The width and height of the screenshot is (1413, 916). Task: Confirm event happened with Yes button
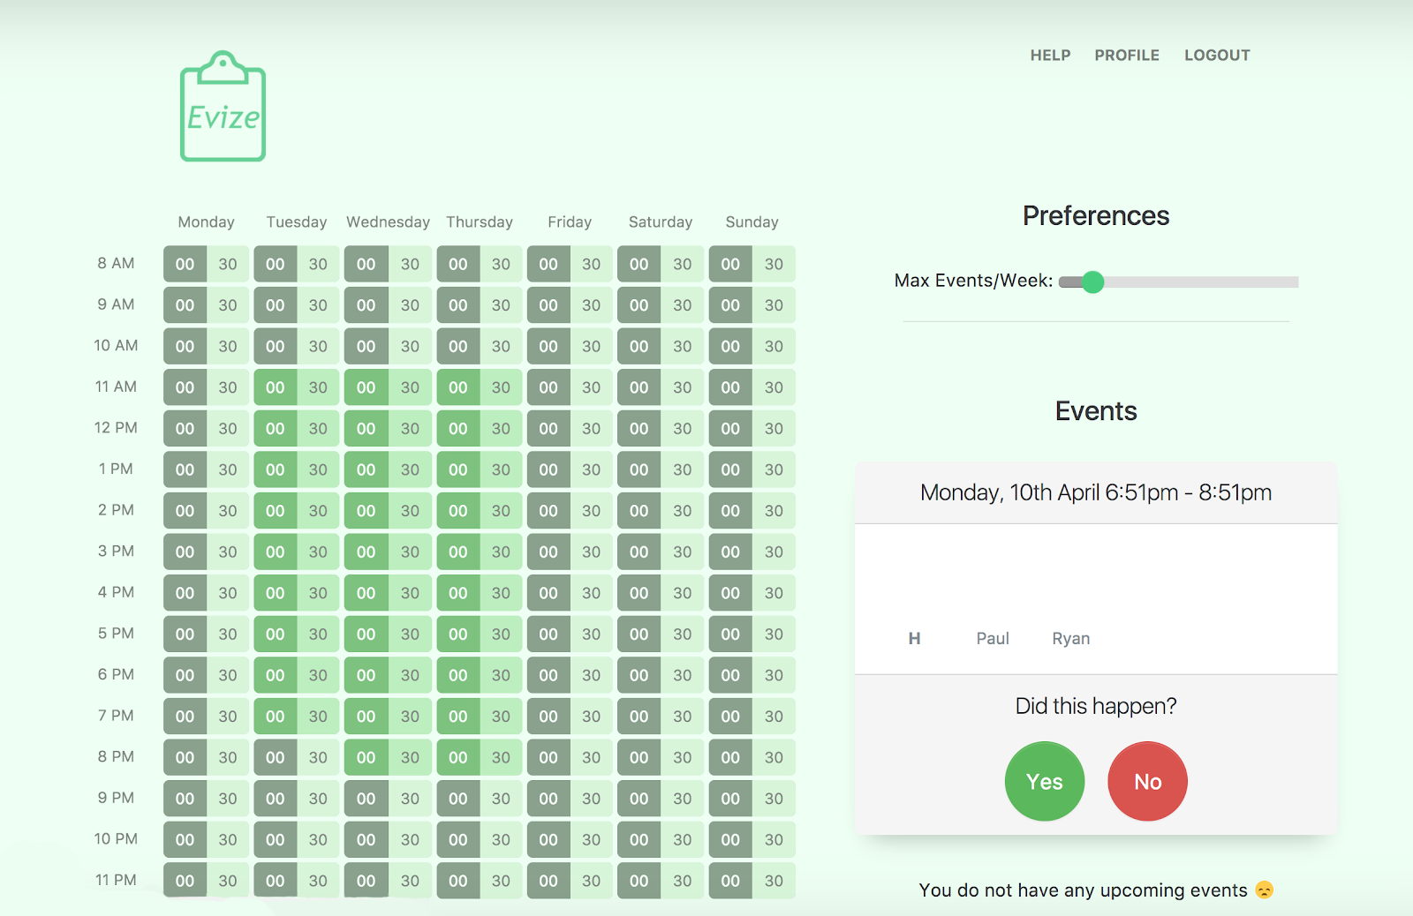tap(1044, 781)
